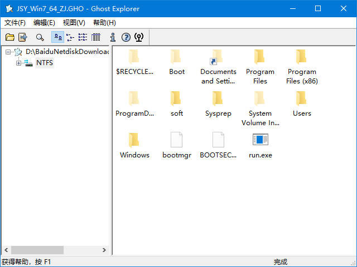Select the System Volume In... folder
357x267 pixels.
[260, 108]
